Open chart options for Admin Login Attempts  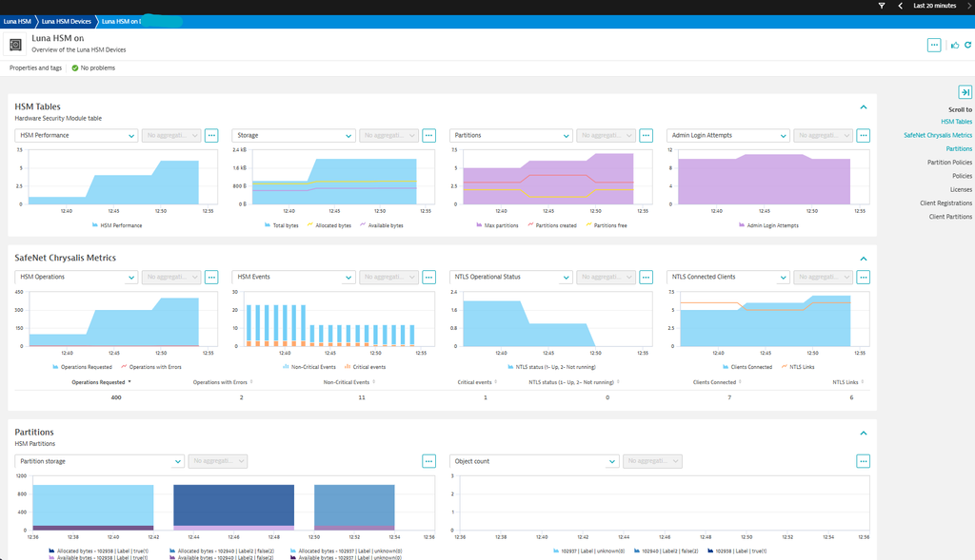(863, 135)
